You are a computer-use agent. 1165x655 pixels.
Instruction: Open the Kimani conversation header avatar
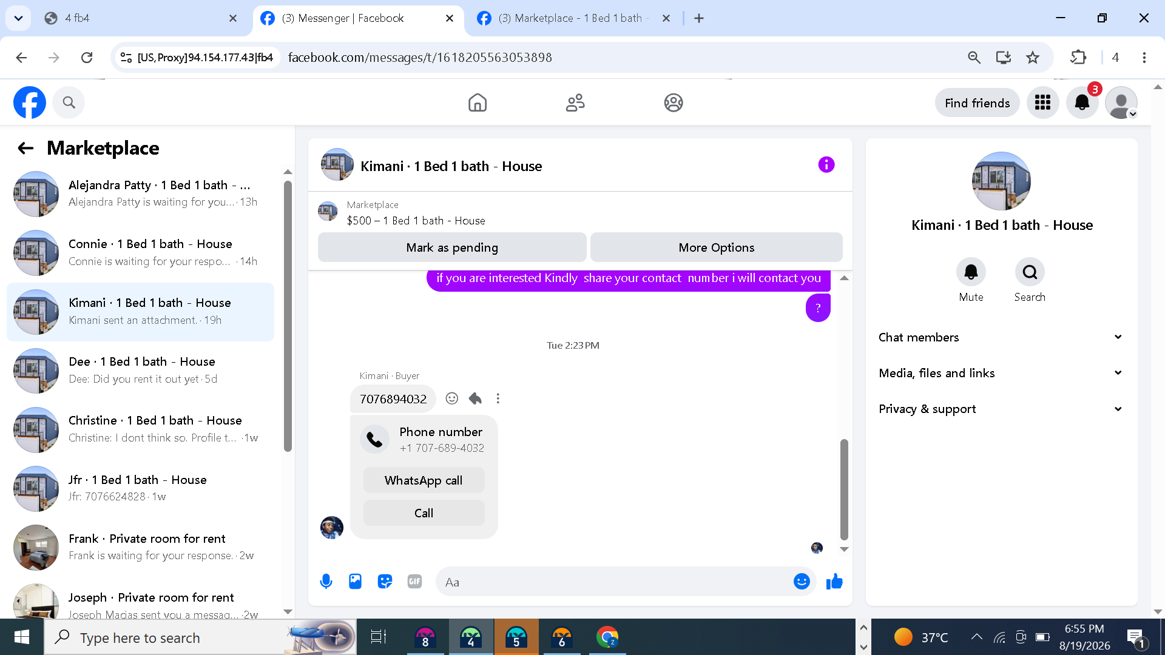(x=337, y=164)
